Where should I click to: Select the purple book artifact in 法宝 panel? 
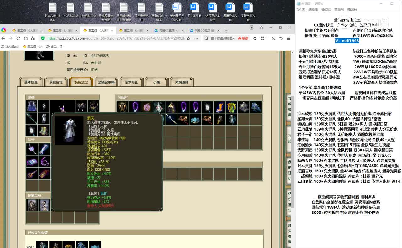32,161
